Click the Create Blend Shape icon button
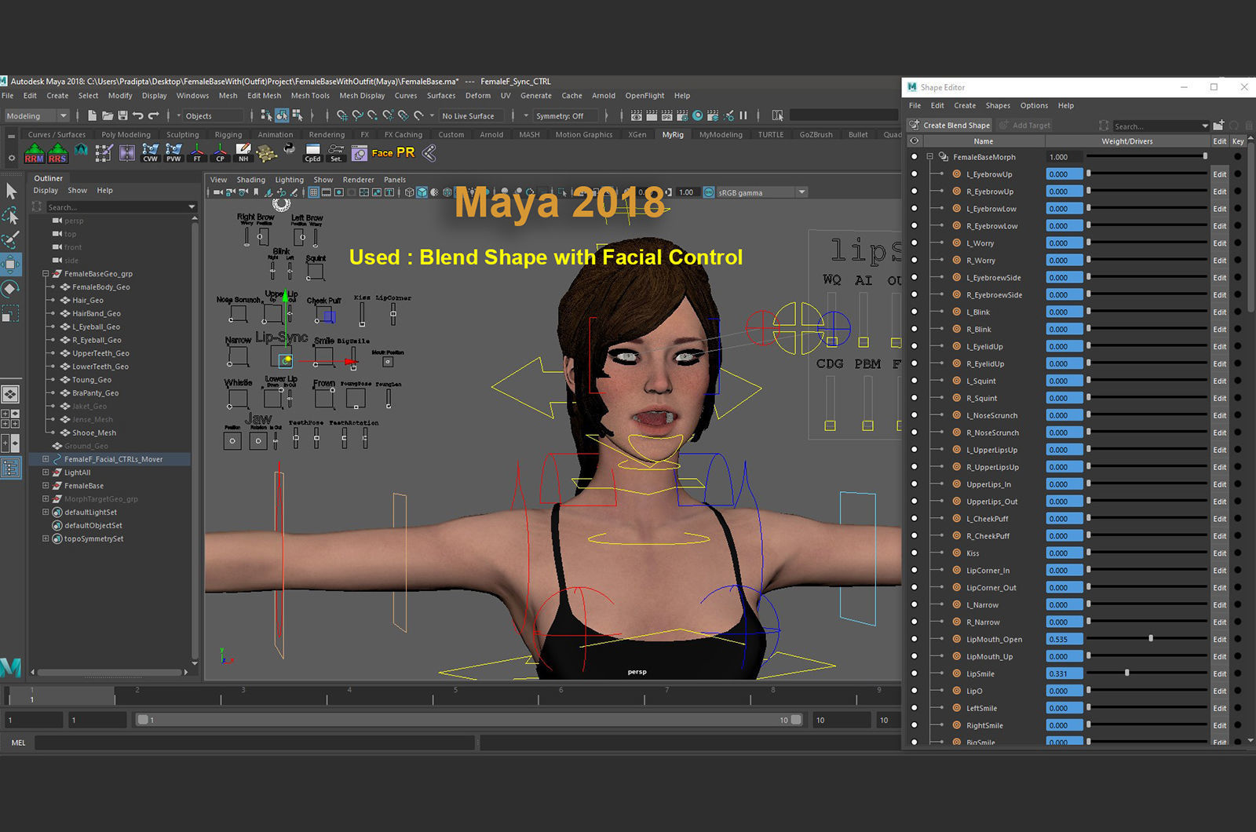 tap(914, 126)
